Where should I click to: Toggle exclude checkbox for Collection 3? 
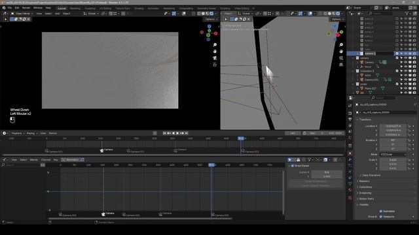coord(397,71)
